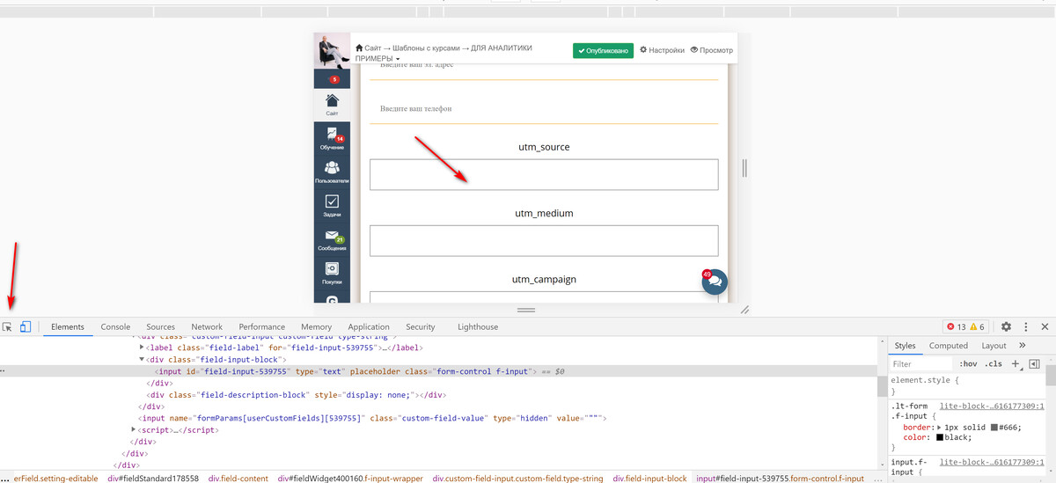
Task: Switch to the Application tab
Action: [369, 326]
